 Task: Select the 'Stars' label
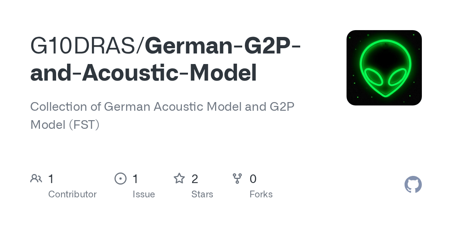(x=202, y=194)
